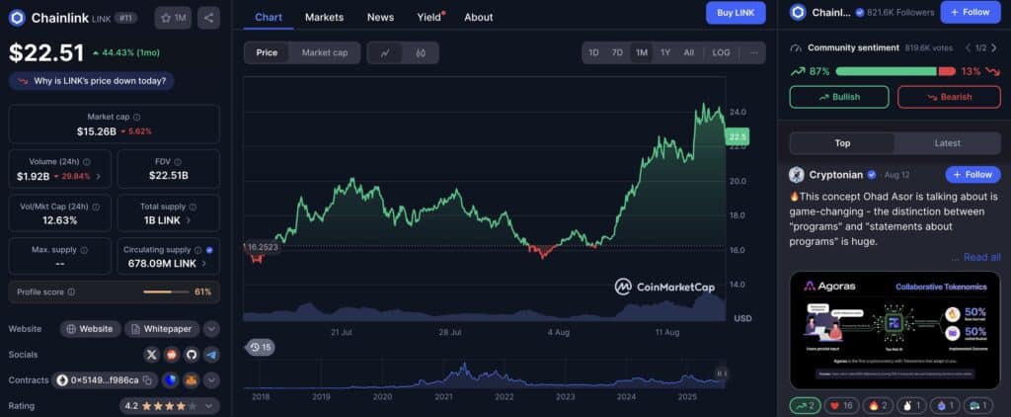Viewport: 1011px width, 417px height.
Task: Open the Website link button
Action: point(90,329)
